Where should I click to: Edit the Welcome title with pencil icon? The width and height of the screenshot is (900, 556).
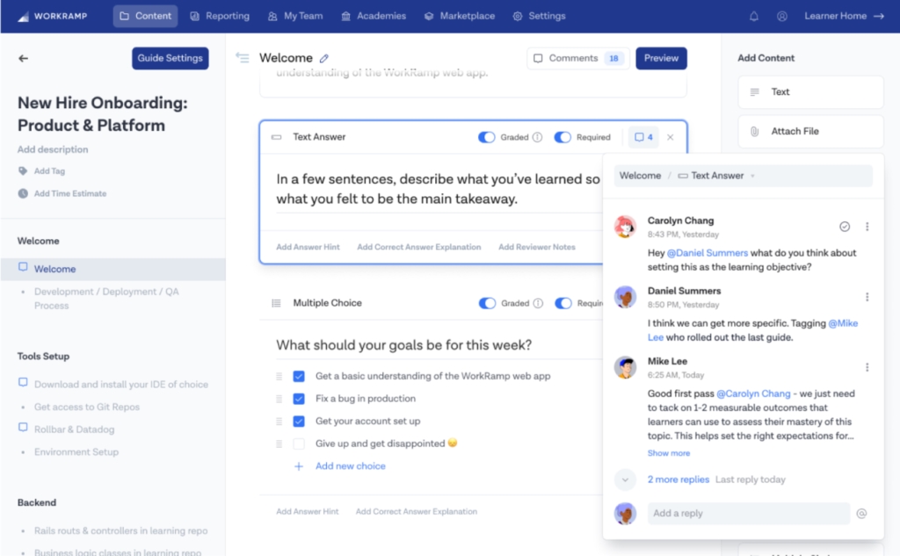[324, 58]
